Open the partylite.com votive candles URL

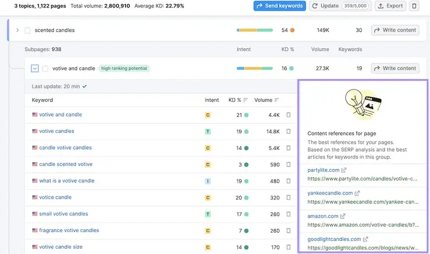tap(362, 179)
